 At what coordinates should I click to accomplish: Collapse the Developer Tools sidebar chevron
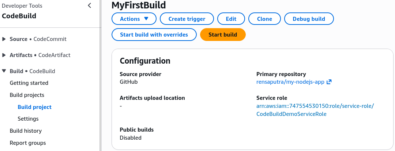point(90,5)
